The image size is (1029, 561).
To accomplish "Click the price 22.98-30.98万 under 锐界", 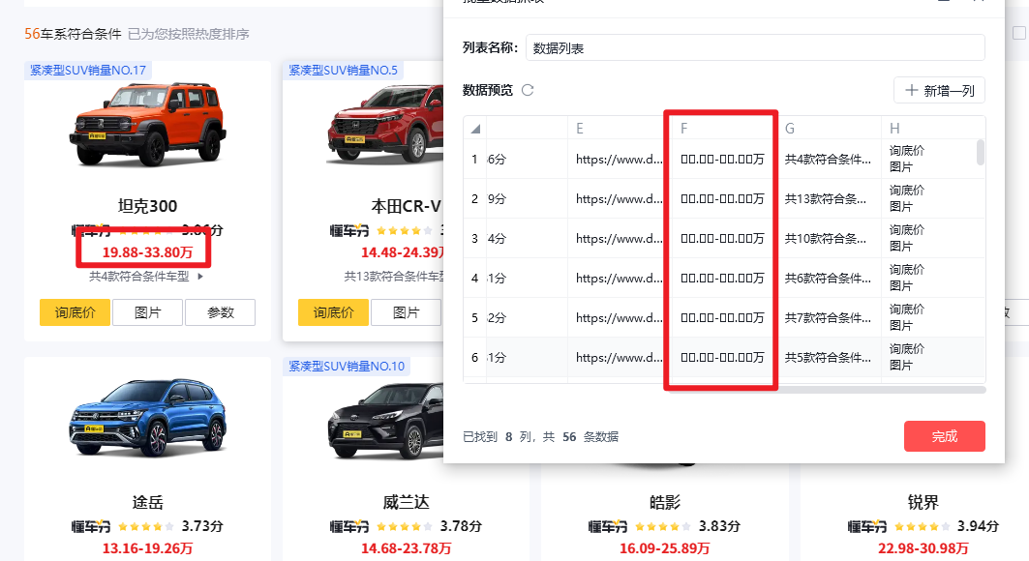I will click(923, 548).
